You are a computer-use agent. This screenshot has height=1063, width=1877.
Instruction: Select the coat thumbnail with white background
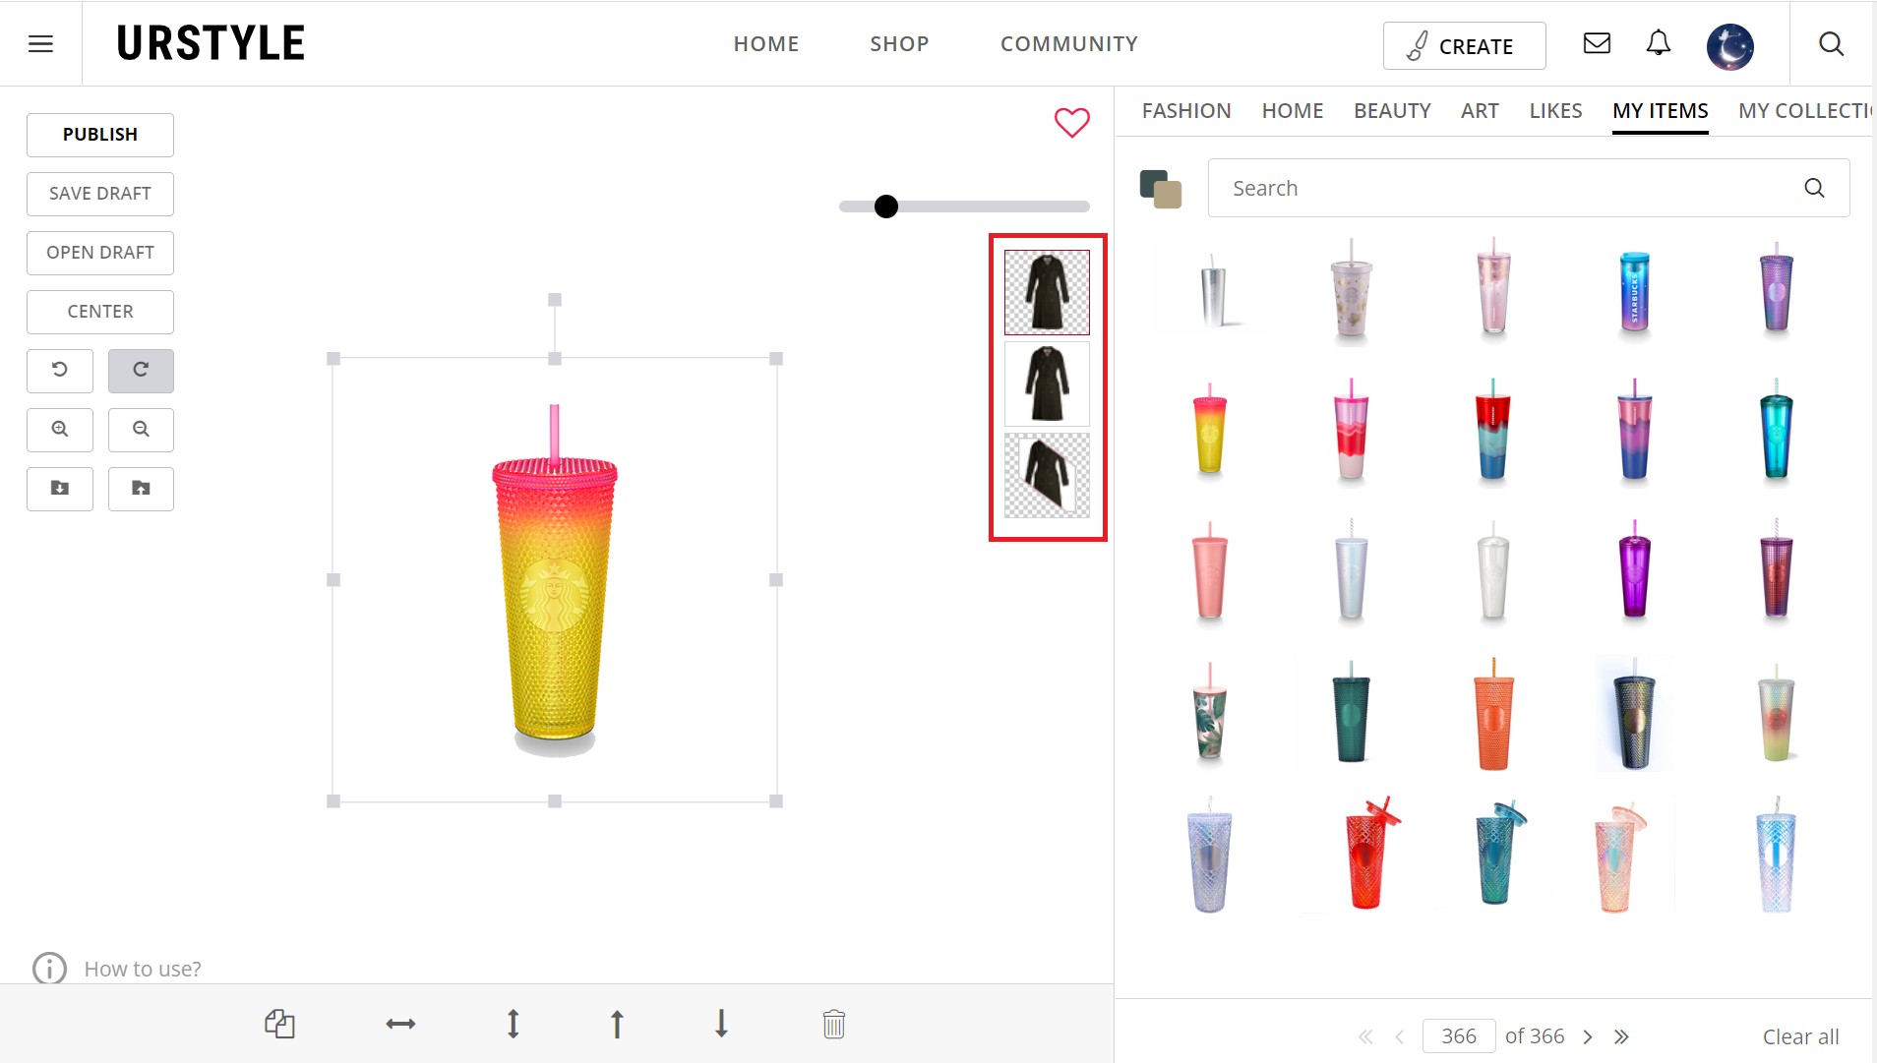[1047, 384]
